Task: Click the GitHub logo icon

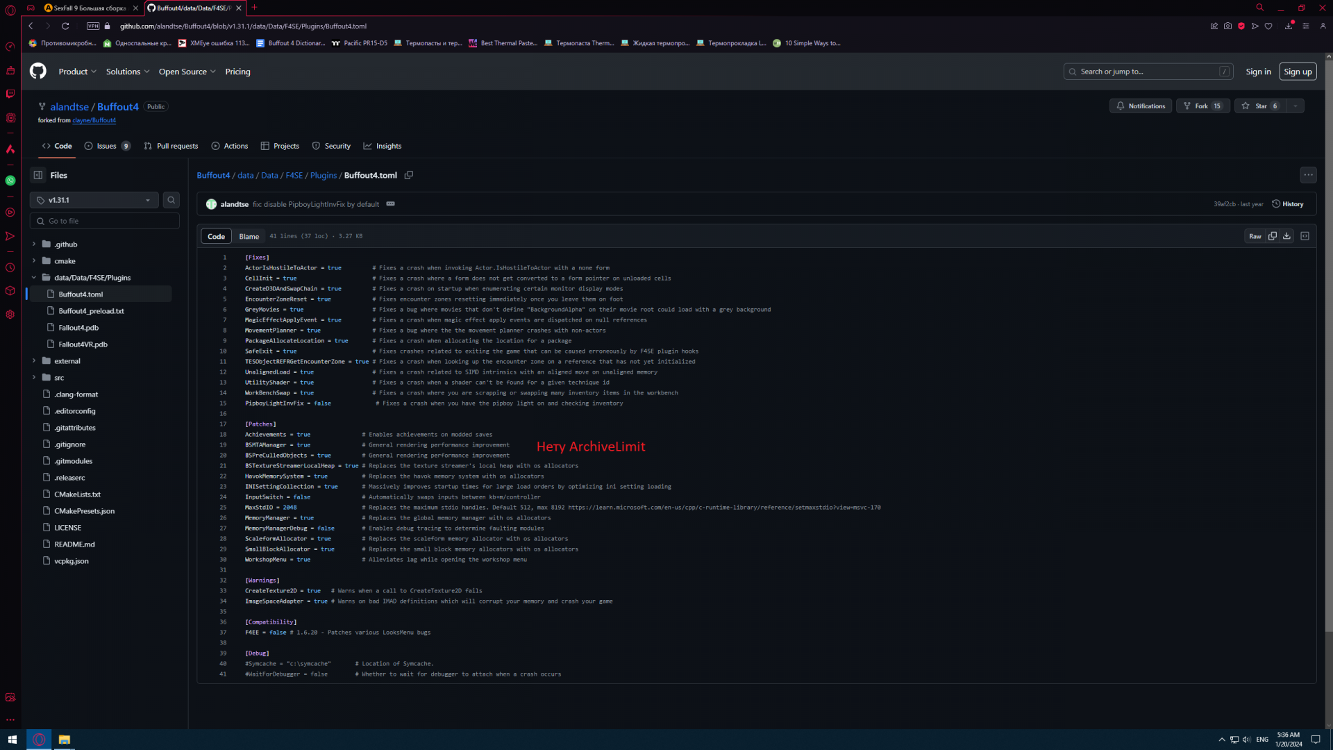Action: click(x=38, y=71)
